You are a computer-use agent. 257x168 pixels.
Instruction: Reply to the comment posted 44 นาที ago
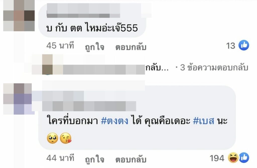coord(131,159)
